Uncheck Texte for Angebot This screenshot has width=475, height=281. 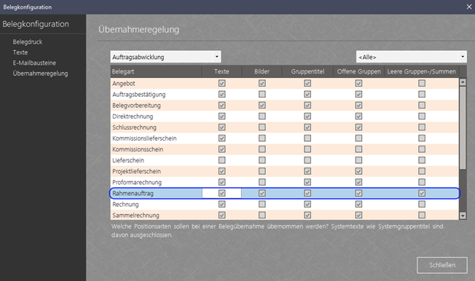coord(222,83)
